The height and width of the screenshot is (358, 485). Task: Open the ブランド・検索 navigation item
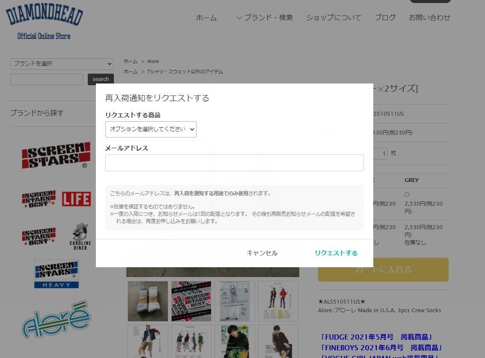pos(268,18)
